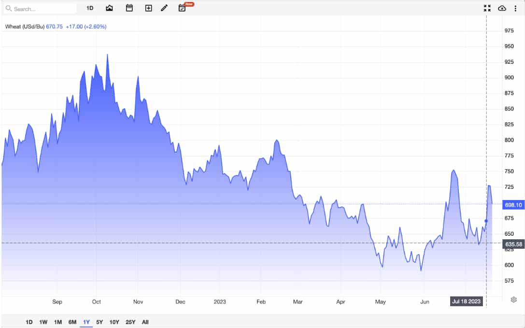Click the Search input field
This screenshot has height=328, width=525.
pyautogui.click(x=40, y=9)
